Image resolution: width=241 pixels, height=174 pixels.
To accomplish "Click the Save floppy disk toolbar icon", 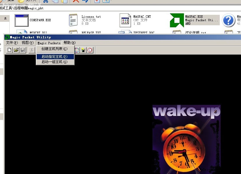I will [x=23, y=50].
